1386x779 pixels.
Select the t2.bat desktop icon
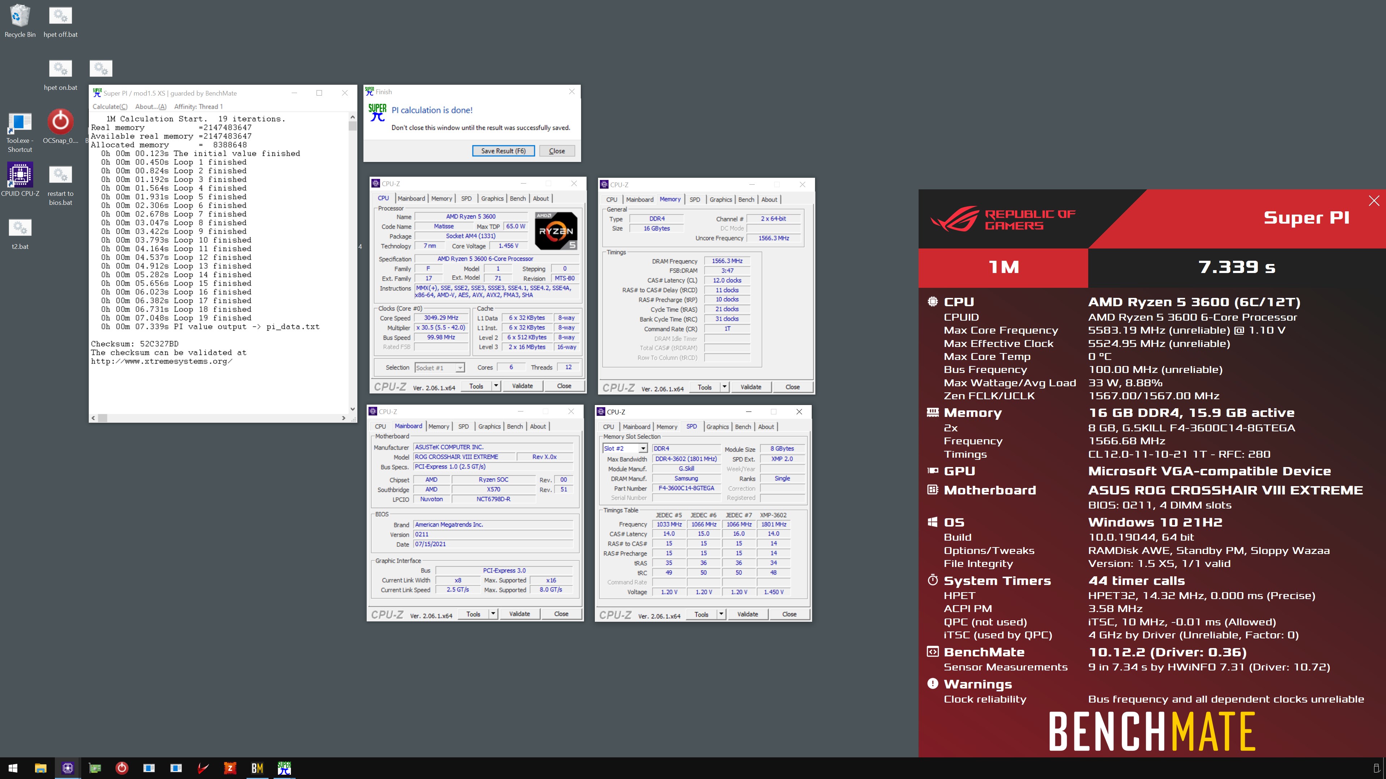tap(20, 234)
